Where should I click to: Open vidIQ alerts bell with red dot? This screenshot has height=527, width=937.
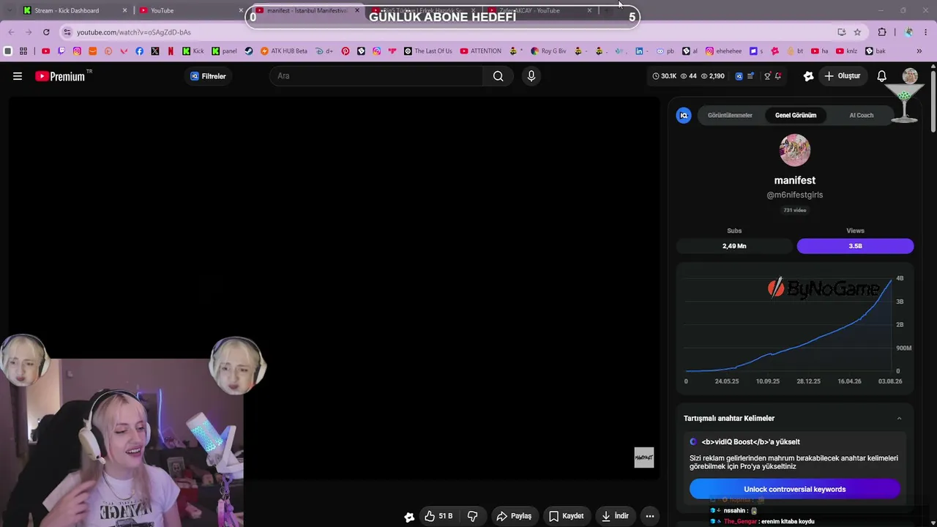pos(777,76)
